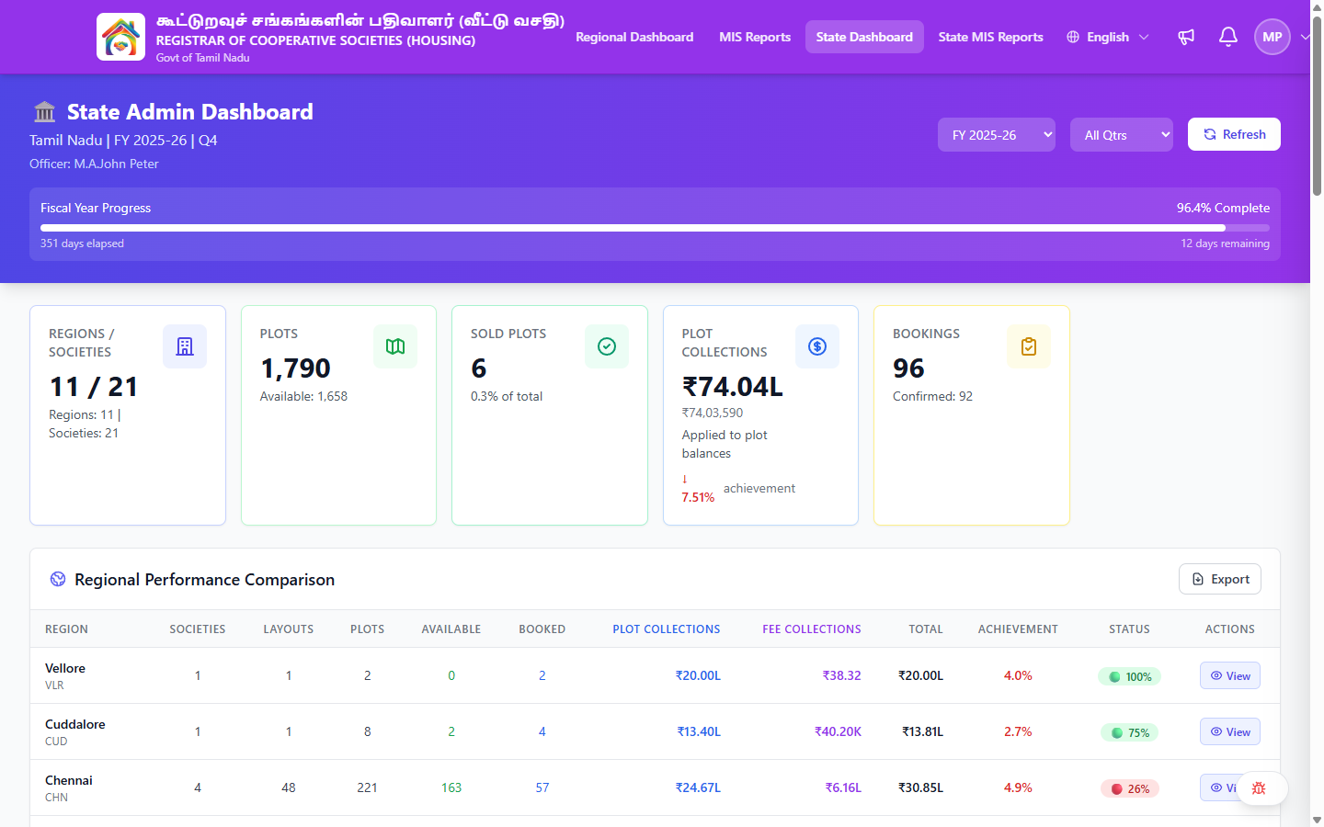Image resolution: width=1324 pixels, height=827 pixels.
Task: Click the REGION column header
Action: pyautogui.click(x=66, y=629)
